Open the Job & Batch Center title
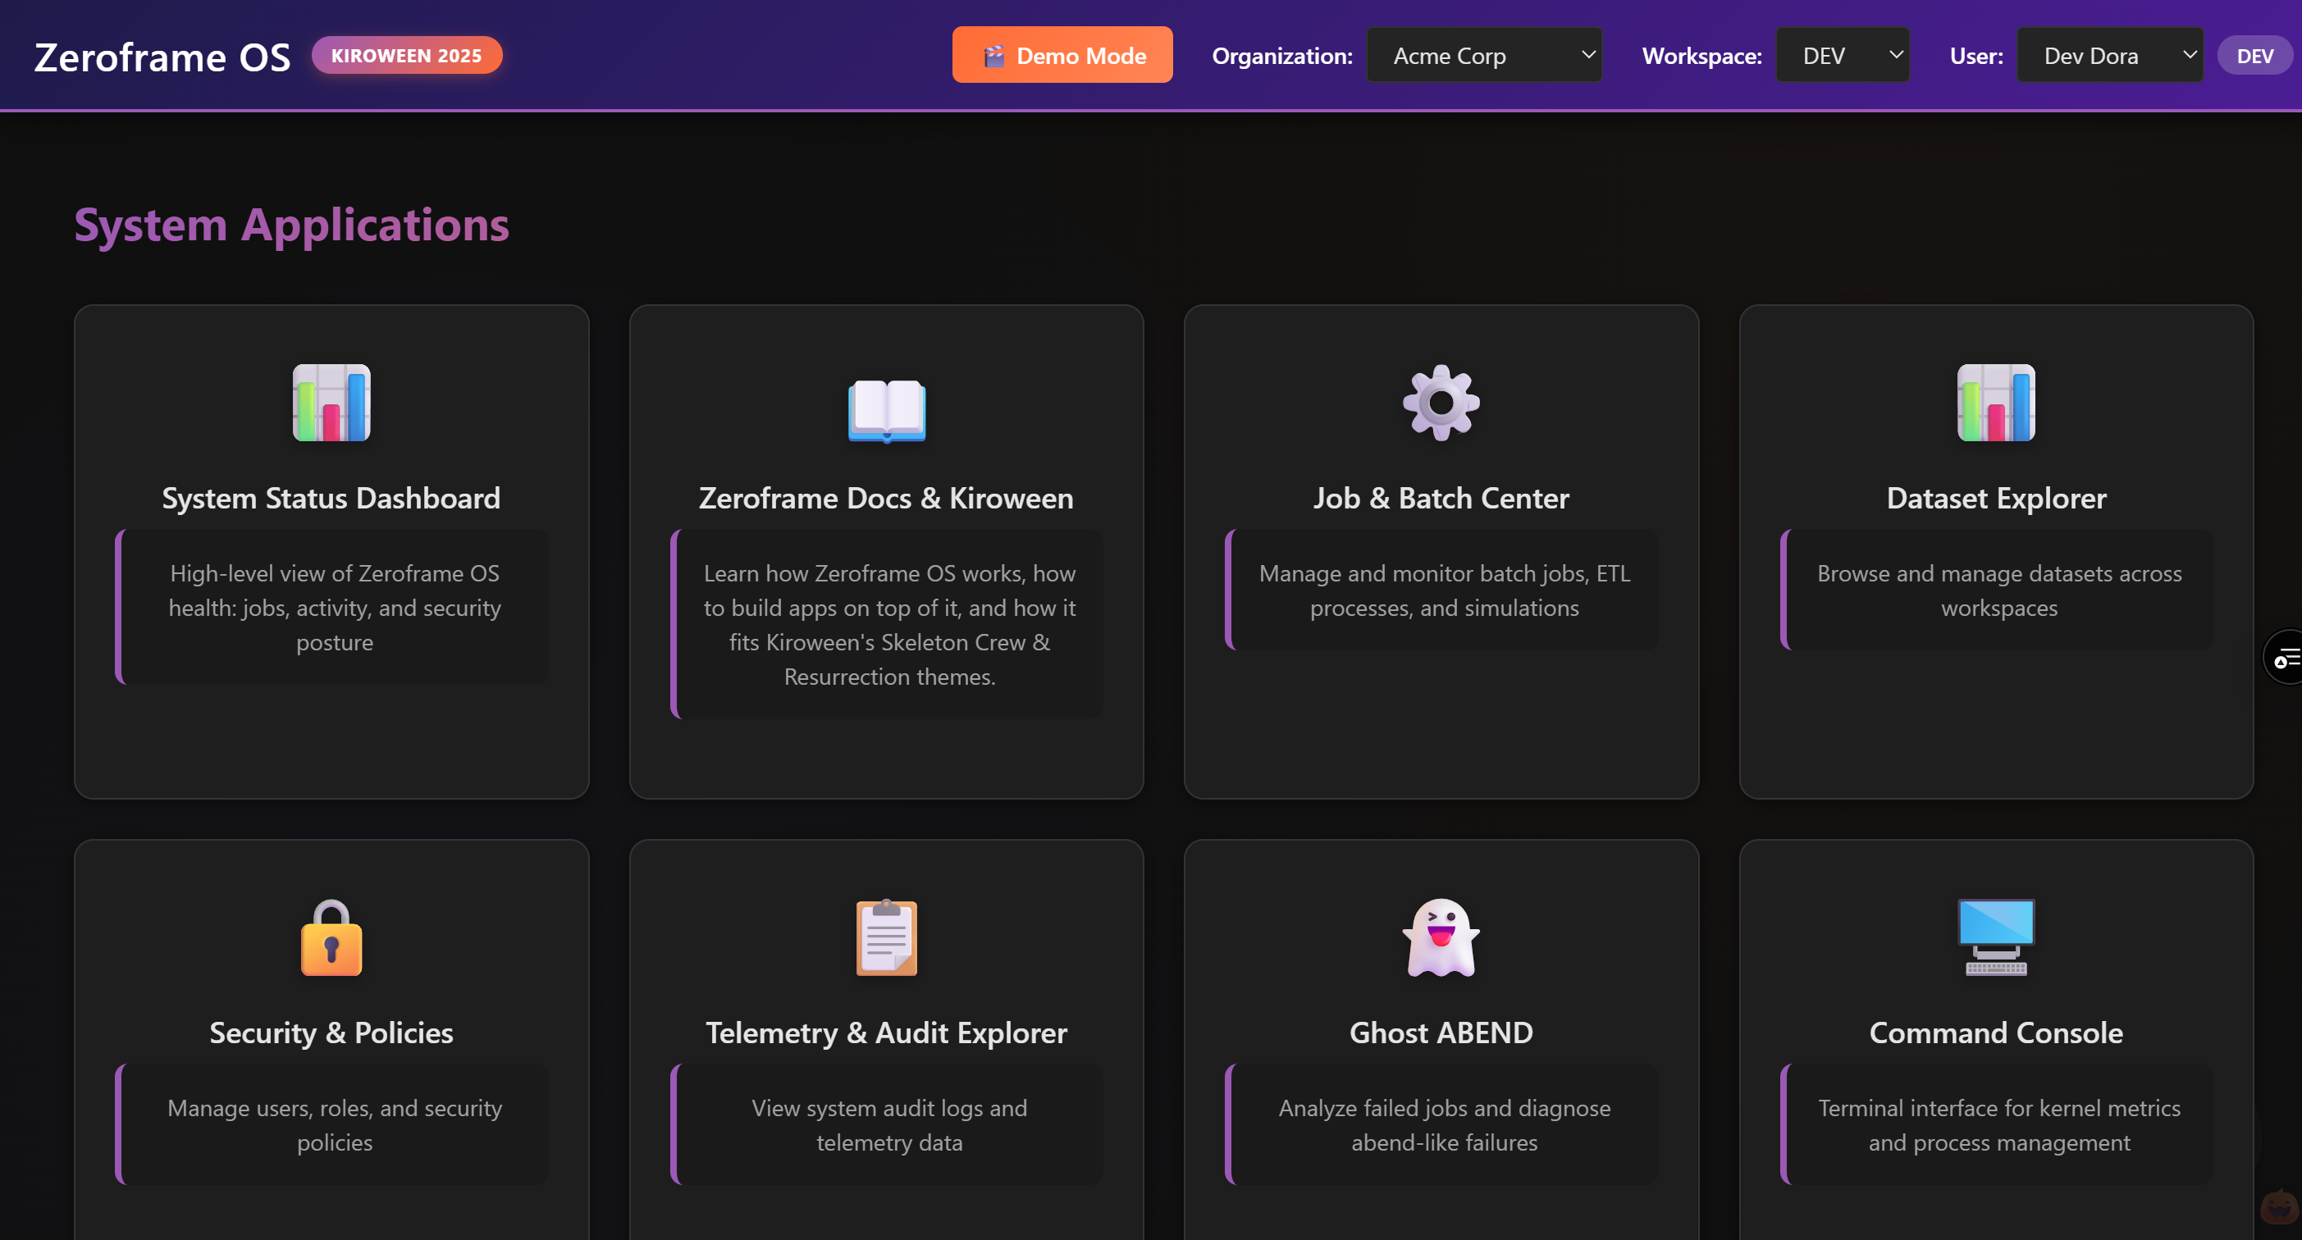This screenshot has height=1240, width=2302. coord(1441,498)
